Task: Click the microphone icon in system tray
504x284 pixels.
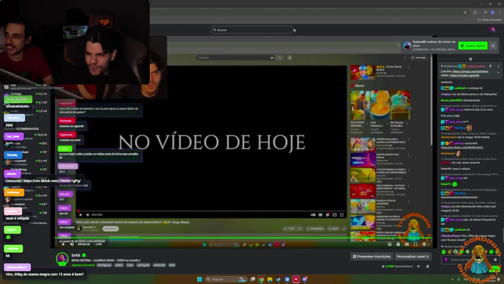Action: (459, 279)
